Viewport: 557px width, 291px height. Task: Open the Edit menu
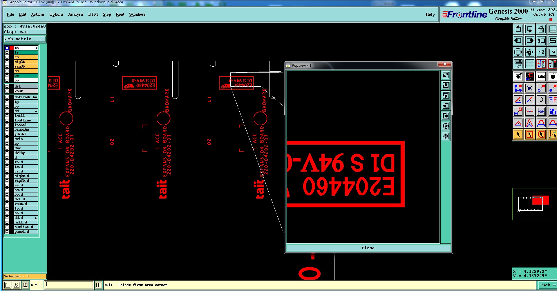23,14
